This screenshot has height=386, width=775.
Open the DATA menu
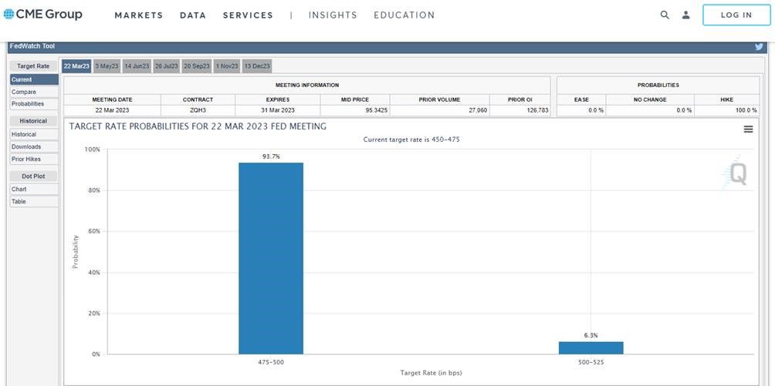193,15
